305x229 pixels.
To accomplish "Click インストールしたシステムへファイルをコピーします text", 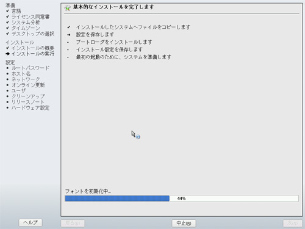I will click(133, 27).
